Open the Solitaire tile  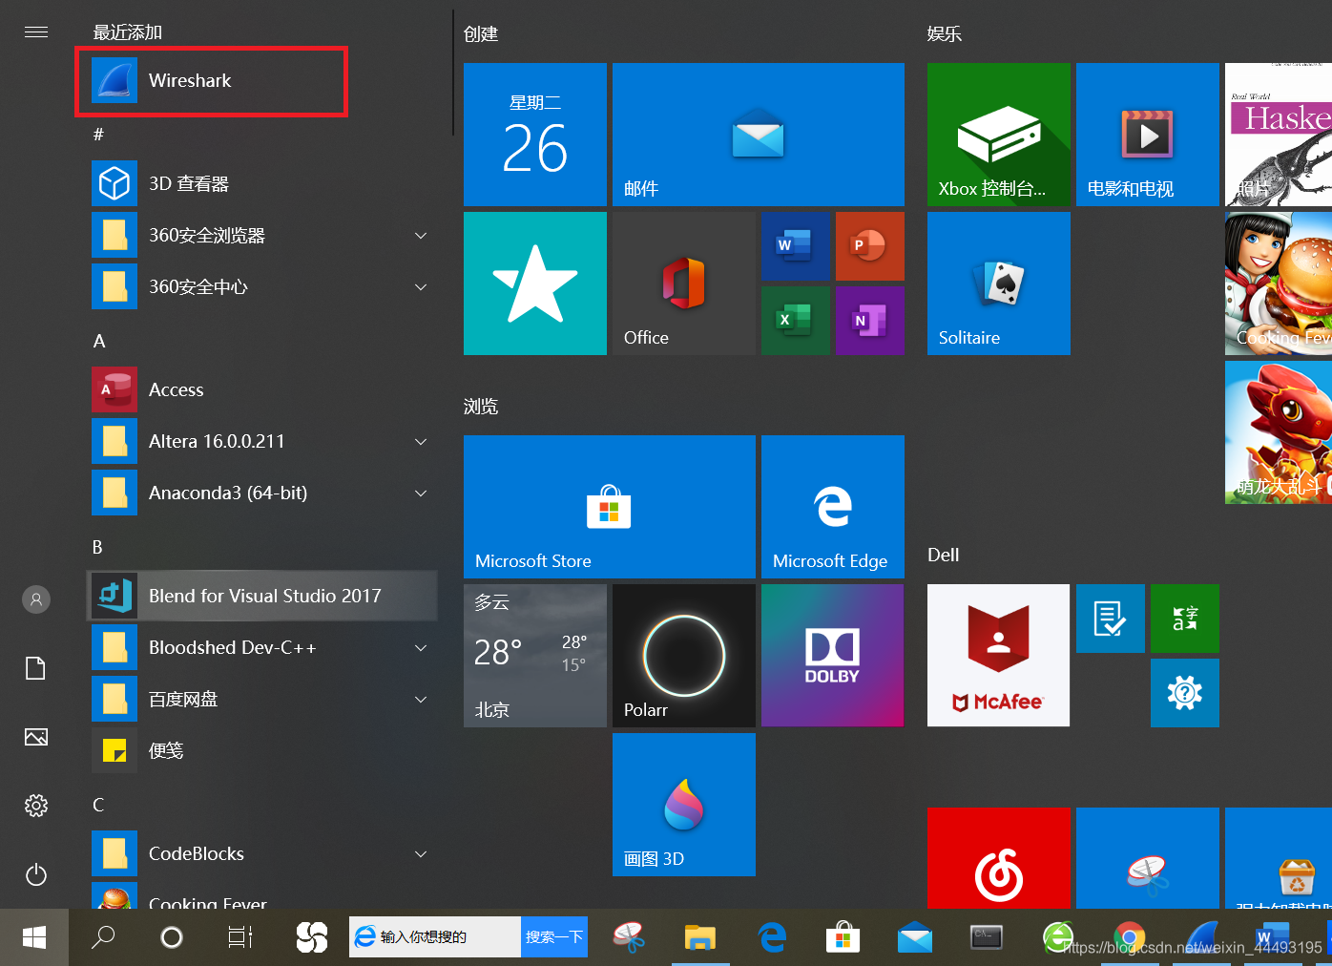point(999,283)
